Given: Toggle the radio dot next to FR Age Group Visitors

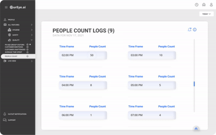Looking at the screenshot, I should pyautogui.click(x=28, y=45).
